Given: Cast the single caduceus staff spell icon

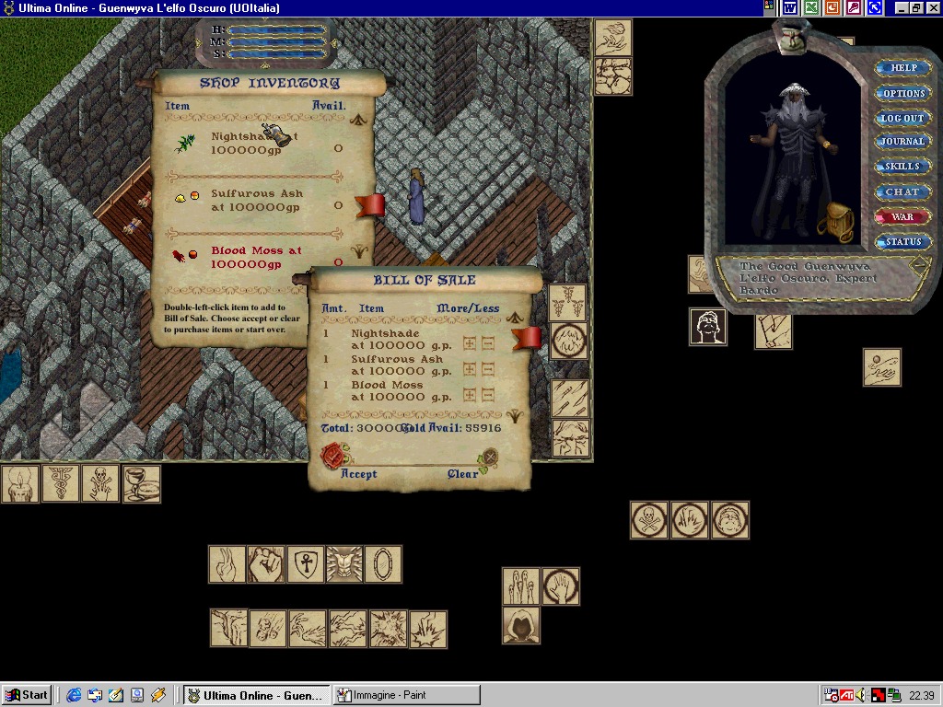Looking at the screenshot, I should coord(61,484).
